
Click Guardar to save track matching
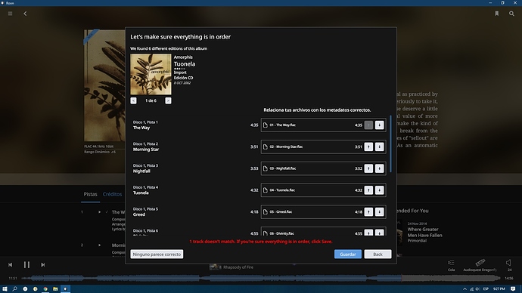(x=347, y=254)
